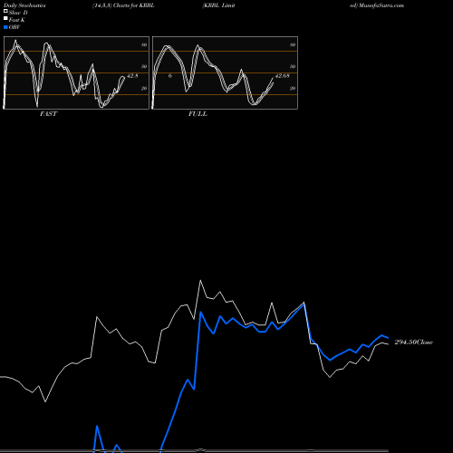Click the 20 level label in FULL chart
The image size is (453, 453).
[293, 88]
